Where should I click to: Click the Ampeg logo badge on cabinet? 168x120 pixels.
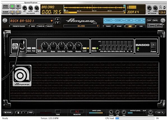(x=22, y=75)
